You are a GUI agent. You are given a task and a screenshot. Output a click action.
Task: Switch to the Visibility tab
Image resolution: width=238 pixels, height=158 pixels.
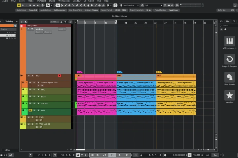pos(9,21)
